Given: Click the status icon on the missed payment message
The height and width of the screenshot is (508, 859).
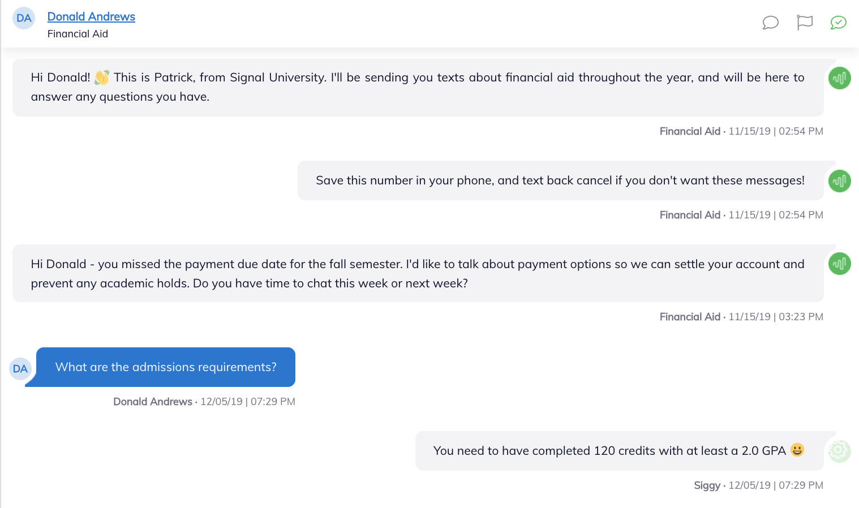Looking at the screenshot, I should click(839, 264).
